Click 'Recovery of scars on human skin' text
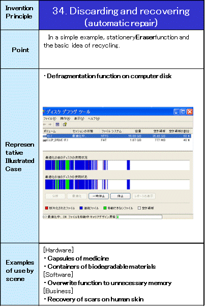This screenshot has width=205, height=307. tap(96, 299)
